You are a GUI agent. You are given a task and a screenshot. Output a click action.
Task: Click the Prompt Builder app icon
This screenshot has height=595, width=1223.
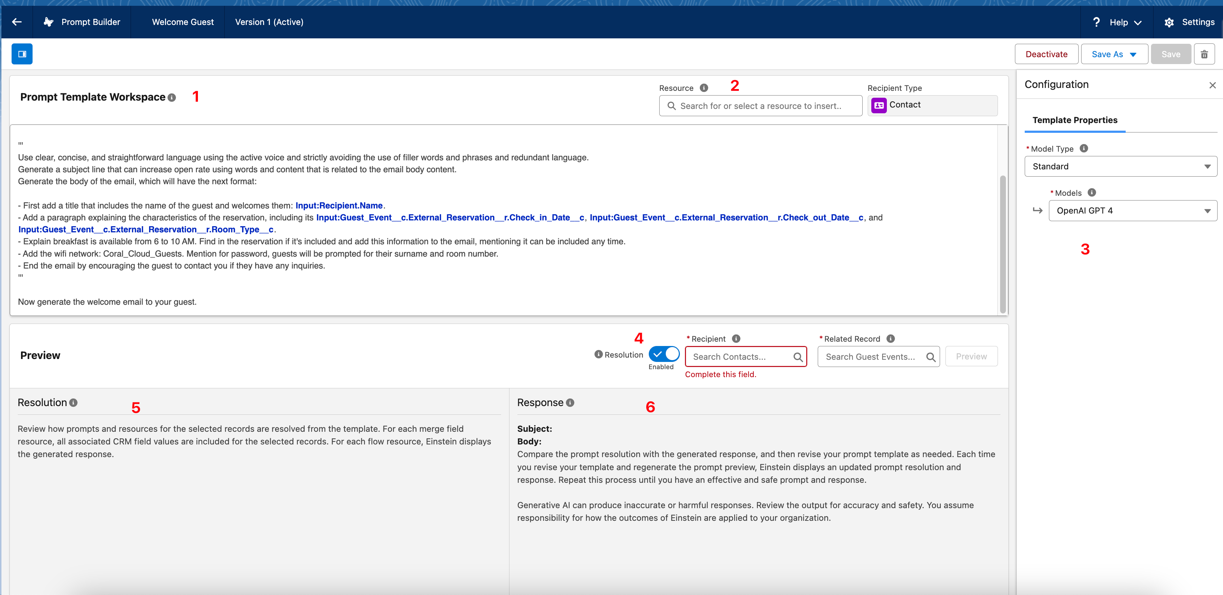point(48,21)
